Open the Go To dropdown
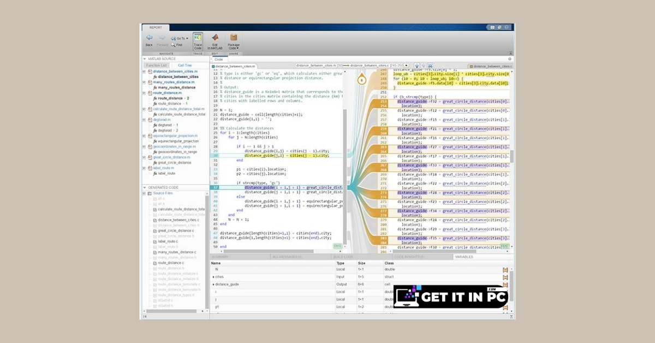655x343 pixels. 180,39
